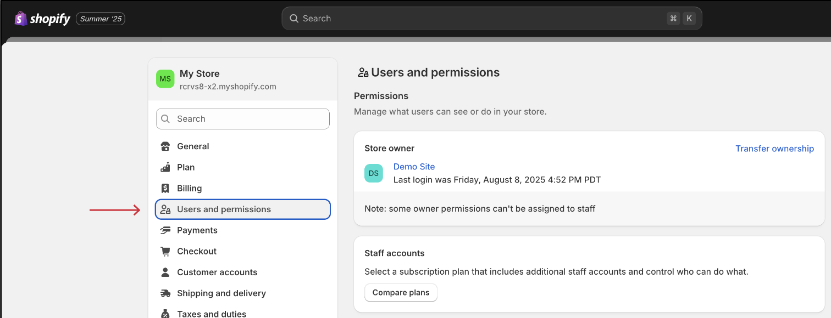Click the Shopify logo in the top bar
The height and width of the screenshot is (318, 831).
pyautogui.click(x=42, y=19)
